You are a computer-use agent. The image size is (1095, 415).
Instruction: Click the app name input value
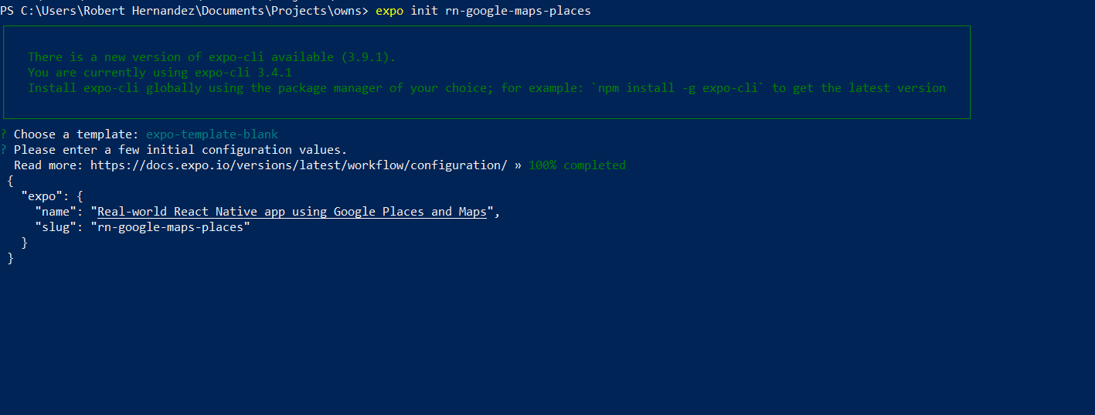(x=292, y=212)
